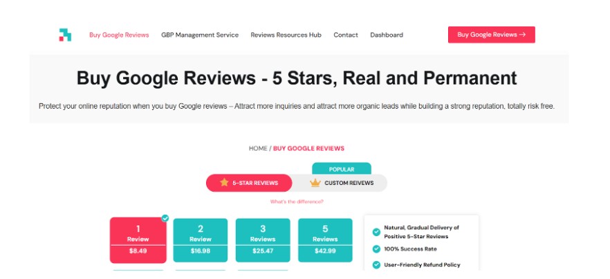
Task: Open GBP Management Service nav item
Action: tap(200, 35)
